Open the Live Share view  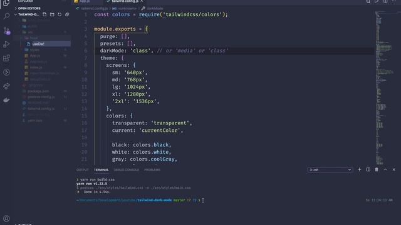[6, 86]
